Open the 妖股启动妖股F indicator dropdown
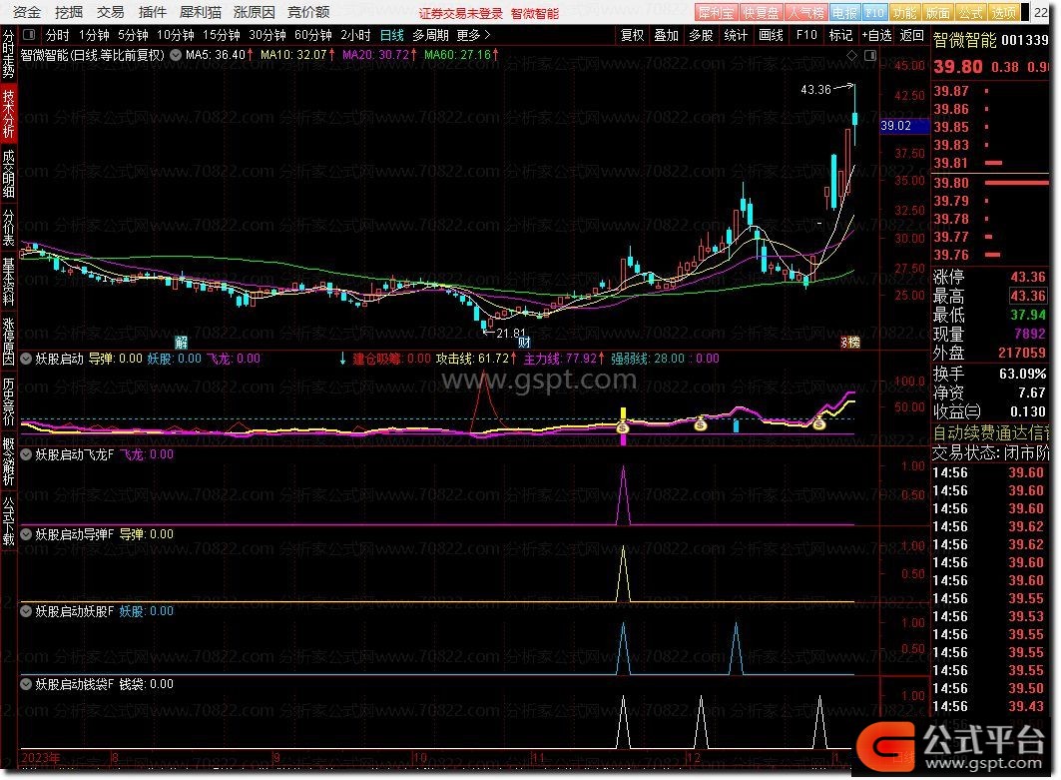The width and height of the screenshot is (1061, 780). tap(26, 611)
